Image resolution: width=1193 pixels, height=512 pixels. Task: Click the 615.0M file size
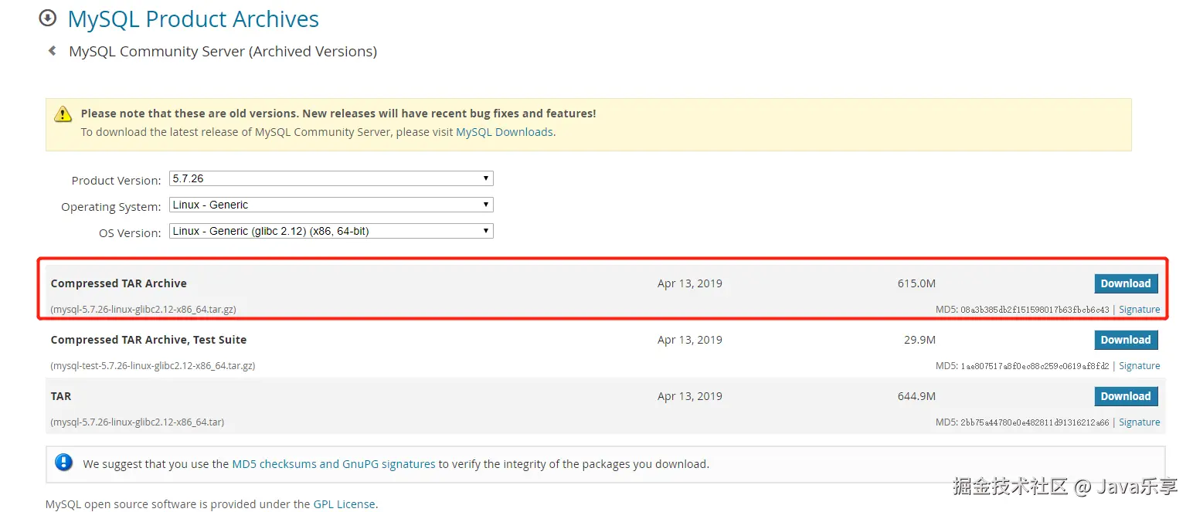[x=916, y=283]
